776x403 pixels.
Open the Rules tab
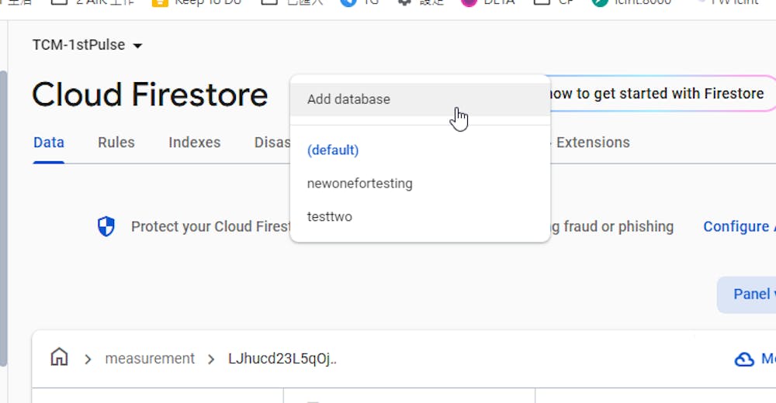pyautogui.click(x=116, y=143)
